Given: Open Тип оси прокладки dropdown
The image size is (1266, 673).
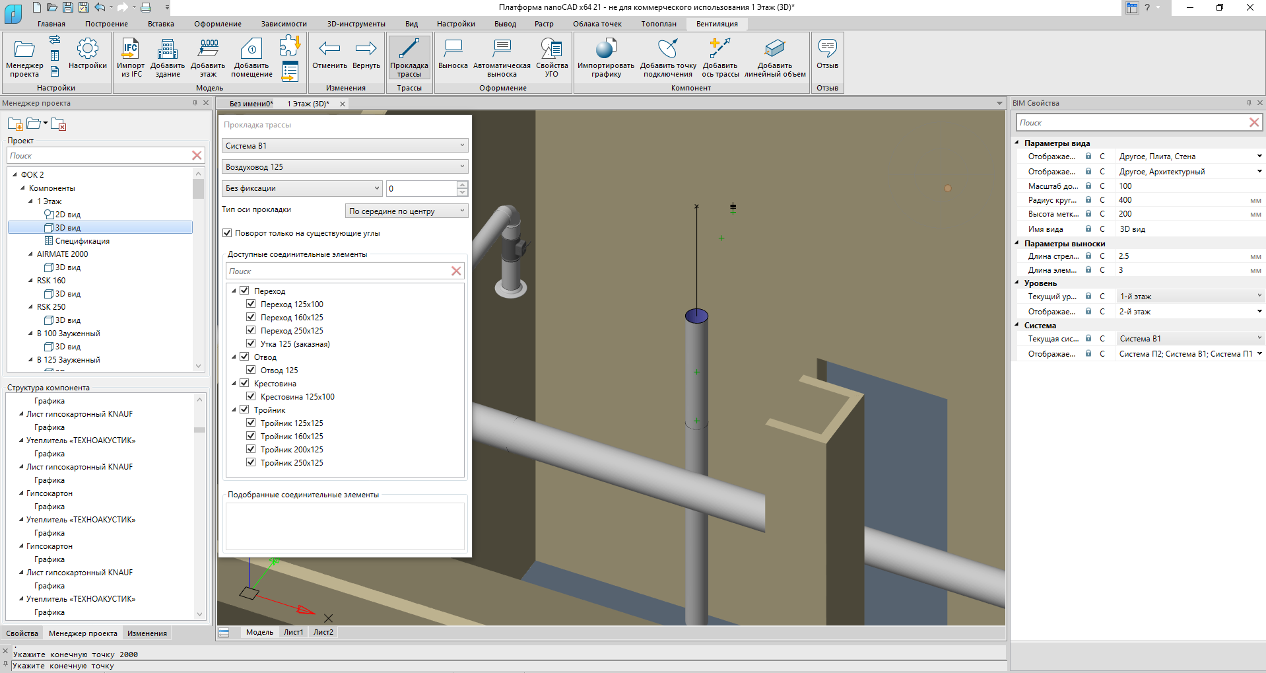Looking at the screenshot, I should [407, 211].
